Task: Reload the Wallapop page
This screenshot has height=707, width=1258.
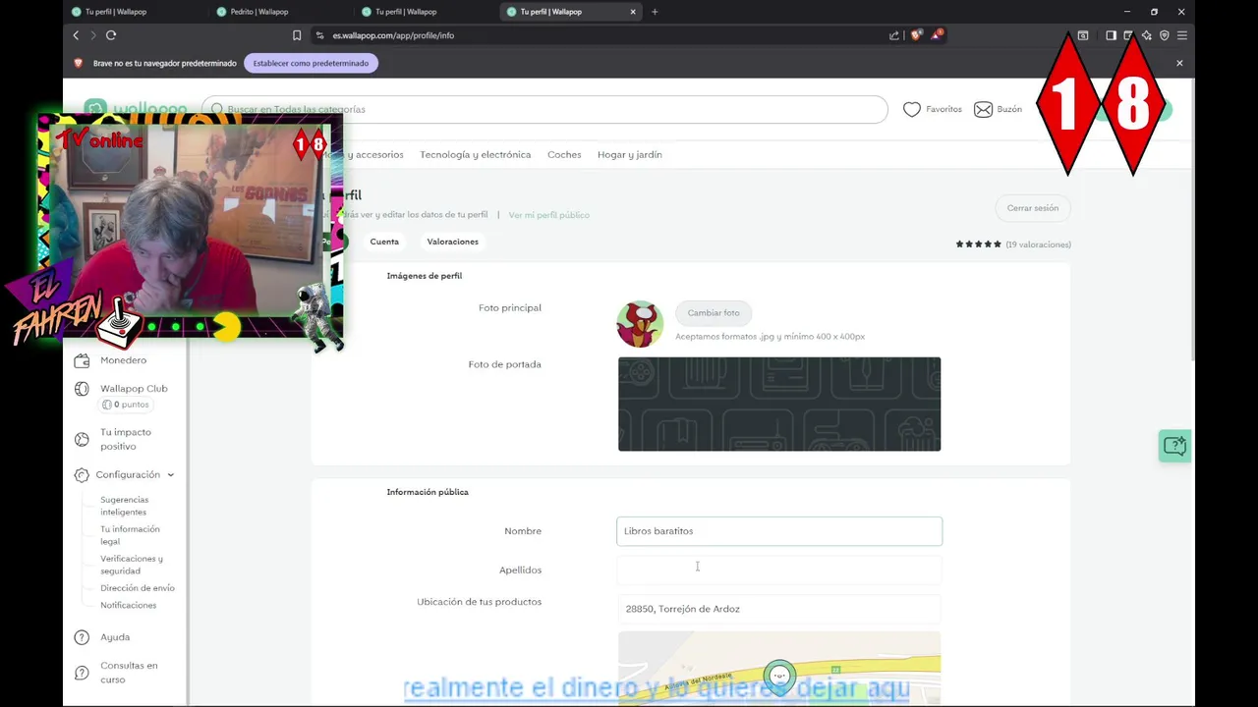Action: click(x=111, y=35)
